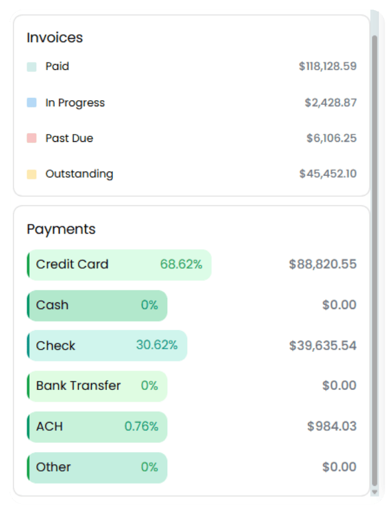
Task: Click the Credit Card payment bar
Action: click(x=119, y=265)
